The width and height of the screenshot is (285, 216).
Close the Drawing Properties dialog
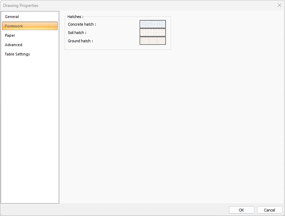279,5
